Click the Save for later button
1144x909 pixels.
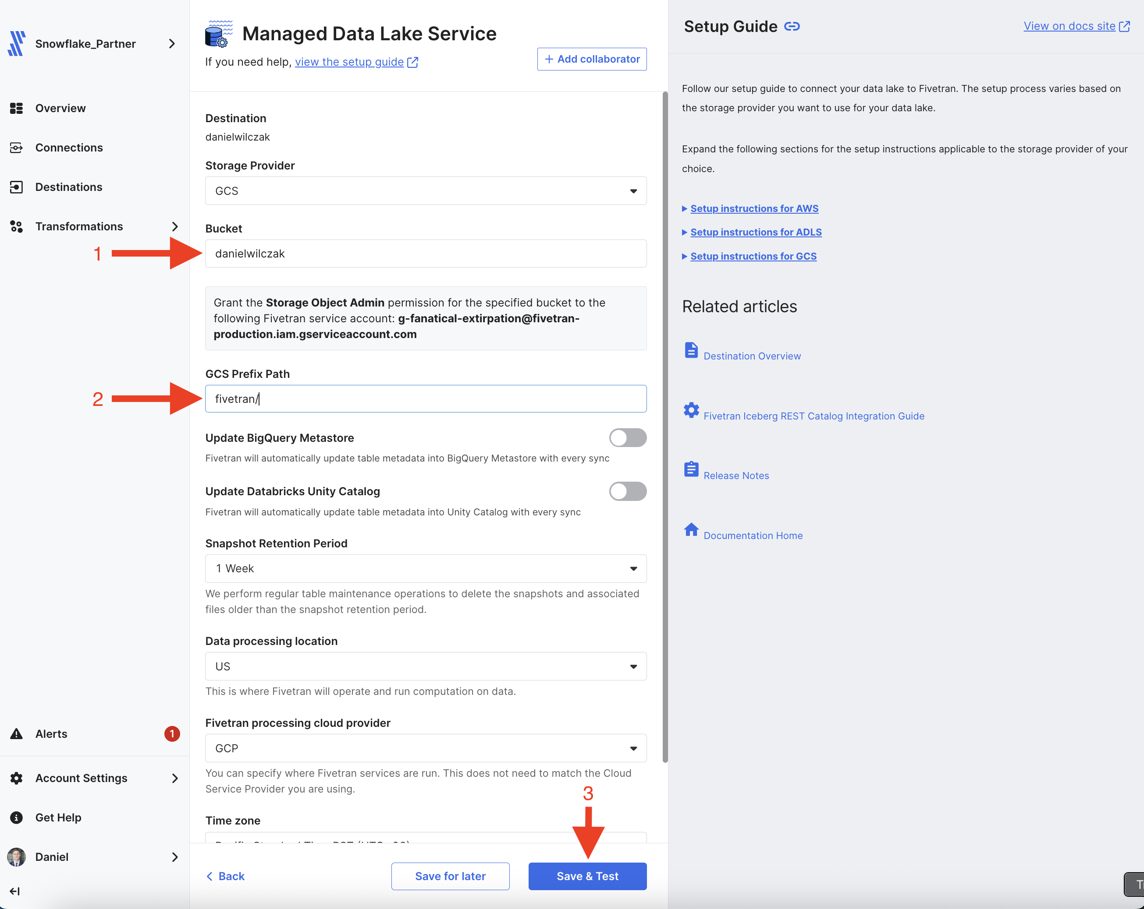450,876
